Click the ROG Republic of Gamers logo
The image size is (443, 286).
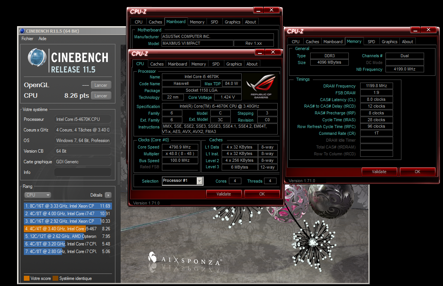point(261,86)
